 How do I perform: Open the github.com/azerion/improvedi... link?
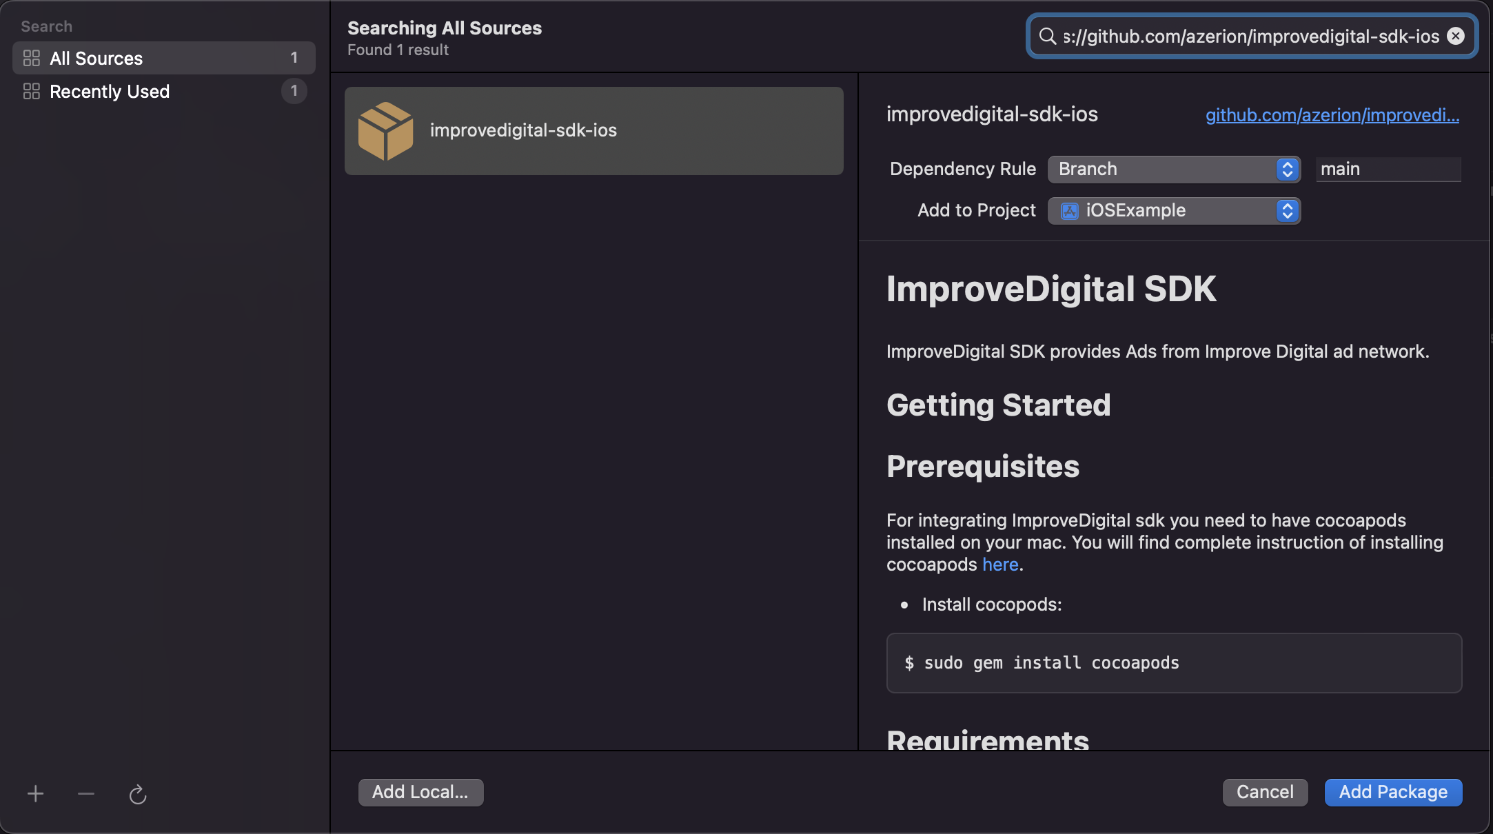1332,115
